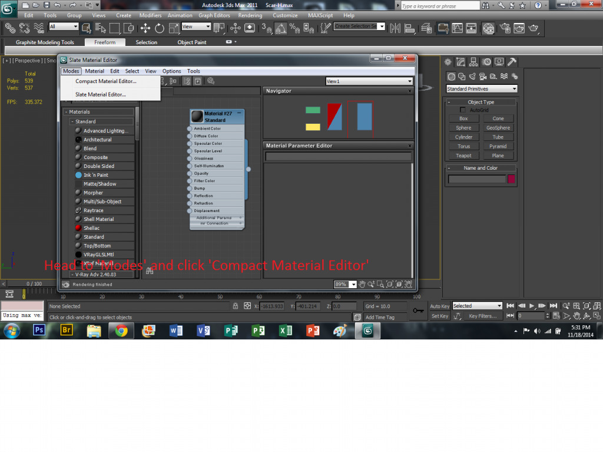
Task: Toggle the Angle Snap tool
Action: 281,28
